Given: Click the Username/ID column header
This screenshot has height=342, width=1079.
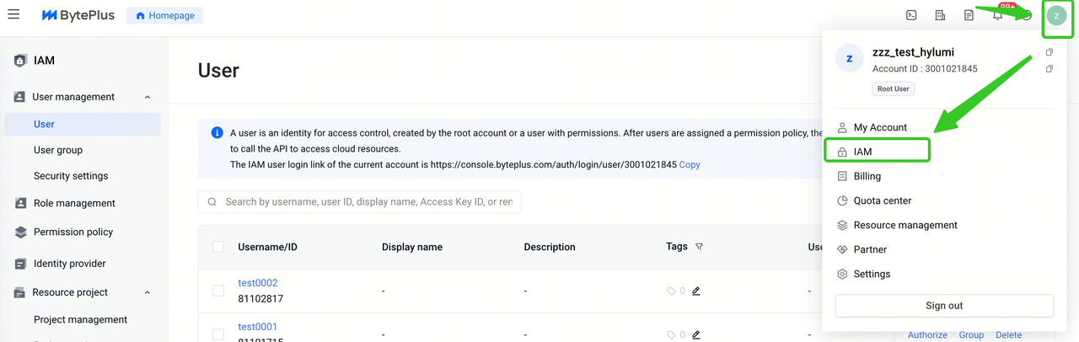Looking at the screenshot, I should 268,247.
